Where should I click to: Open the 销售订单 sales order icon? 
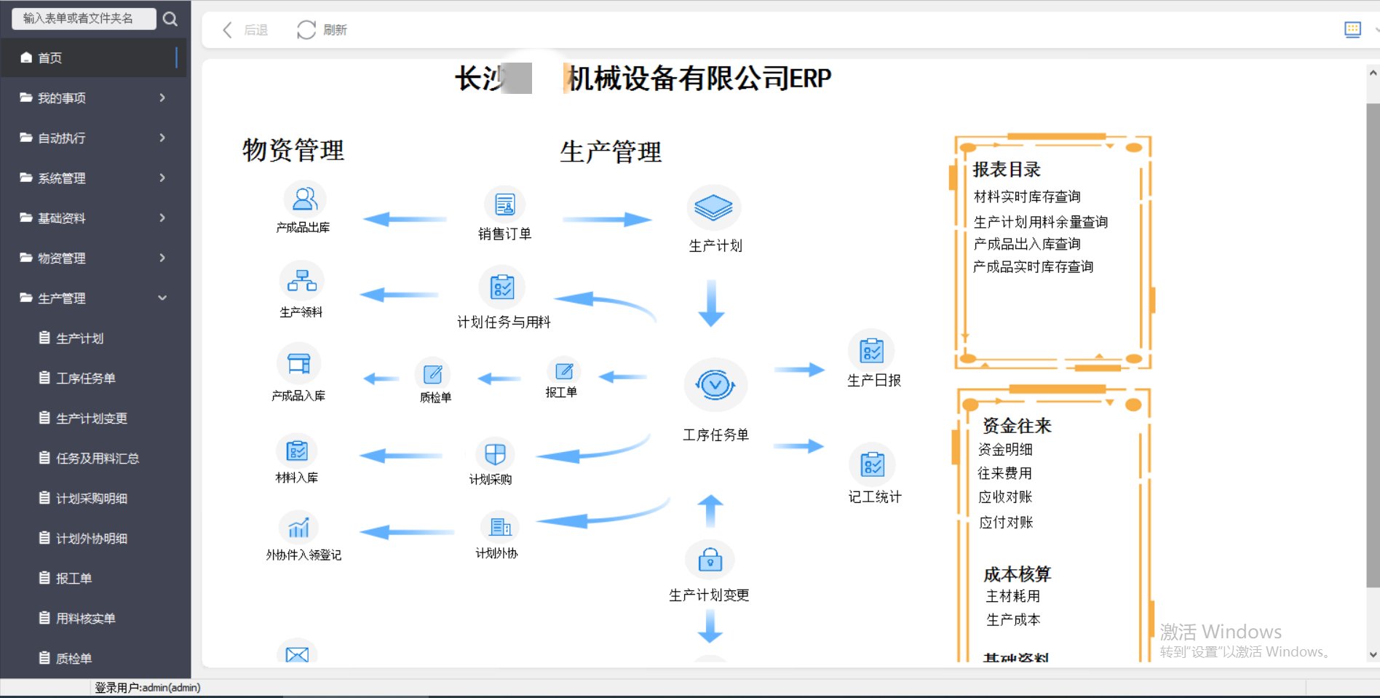point(504,205)
